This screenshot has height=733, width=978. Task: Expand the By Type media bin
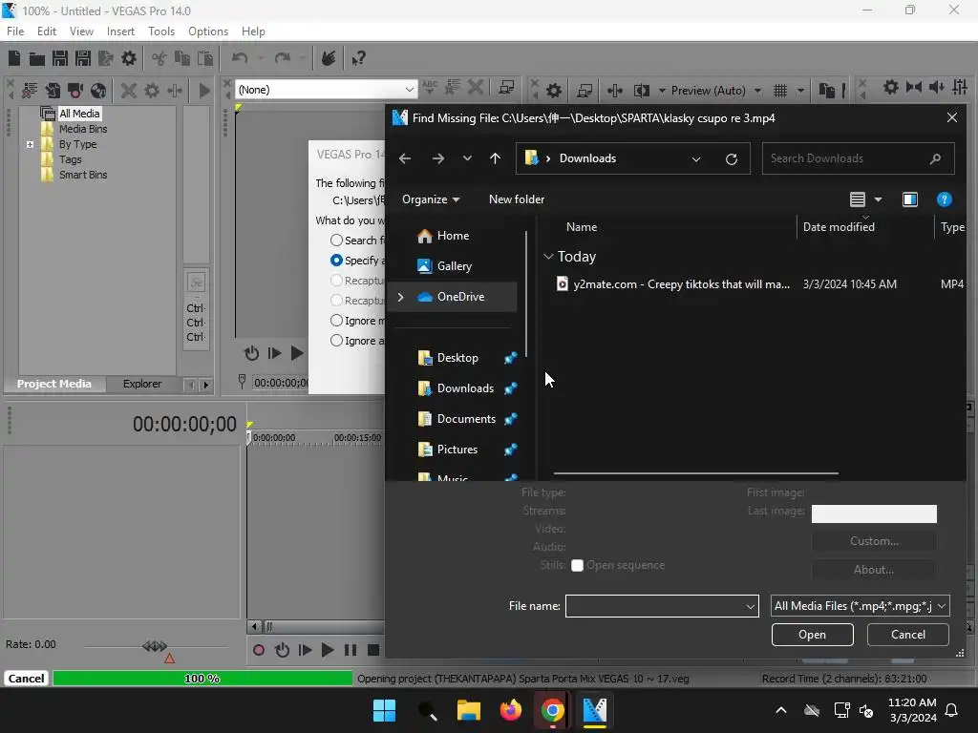click(x=30, y=144)
